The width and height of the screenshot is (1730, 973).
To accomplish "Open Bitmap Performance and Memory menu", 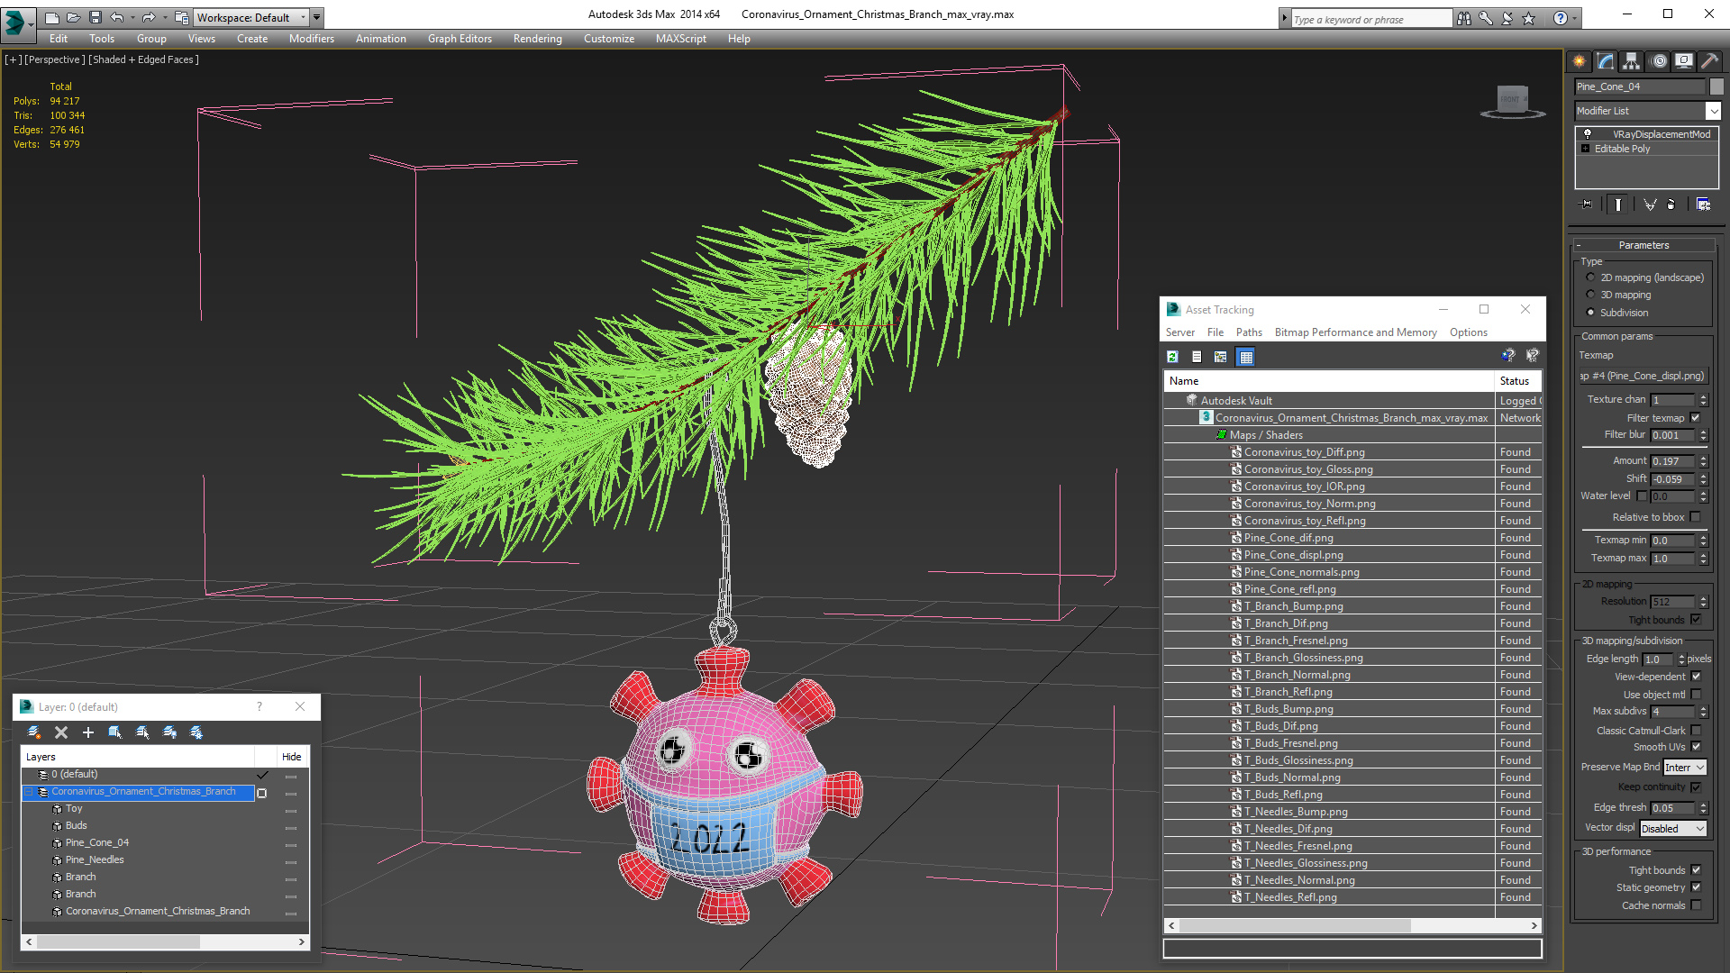I will [x=1355, y=332].
